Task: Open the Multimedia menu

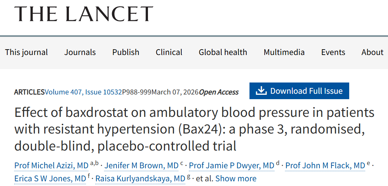Action: point(284,52)
